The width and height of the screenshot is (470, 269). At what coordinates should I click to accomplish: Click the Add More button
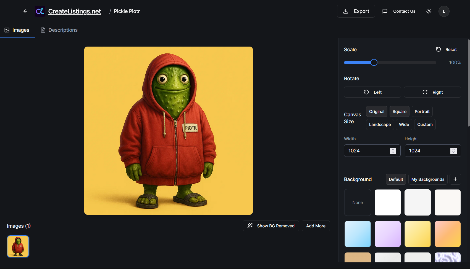[x=316, y=226]
